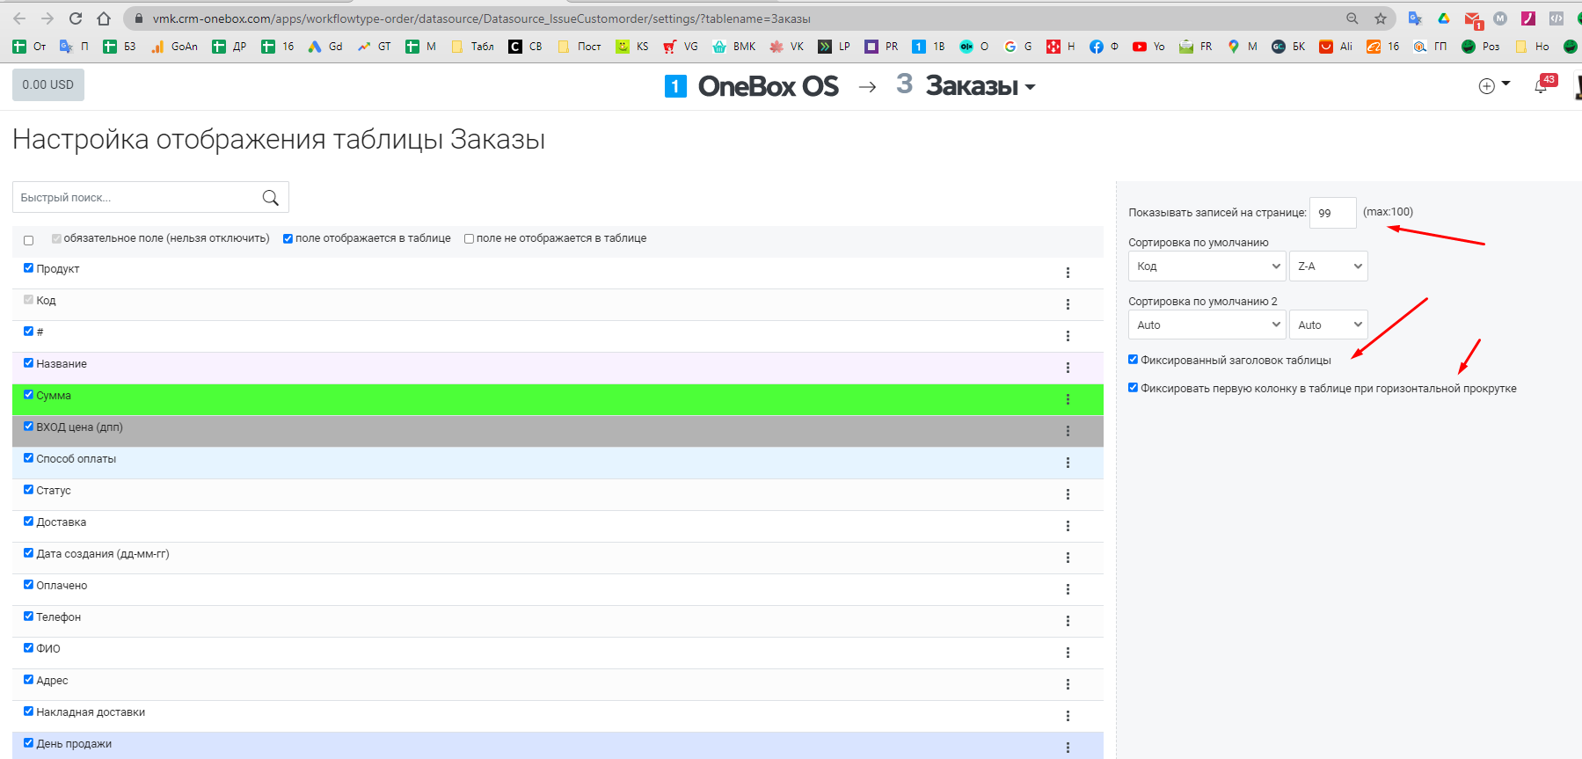Click browser back arrow
Screen dimensions: 1582x759
point(19,18)
